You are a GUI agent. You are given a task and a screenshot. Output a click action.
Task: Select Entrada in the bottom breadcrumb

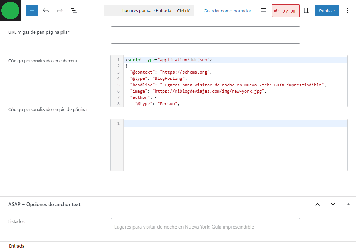17,246
